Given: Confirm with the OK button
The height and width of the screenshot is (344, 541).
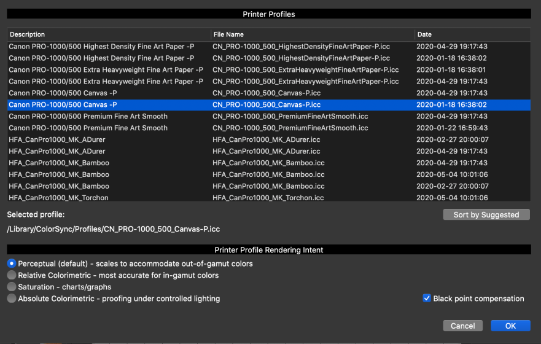Looking at the screenshot, I should [510, 326].
